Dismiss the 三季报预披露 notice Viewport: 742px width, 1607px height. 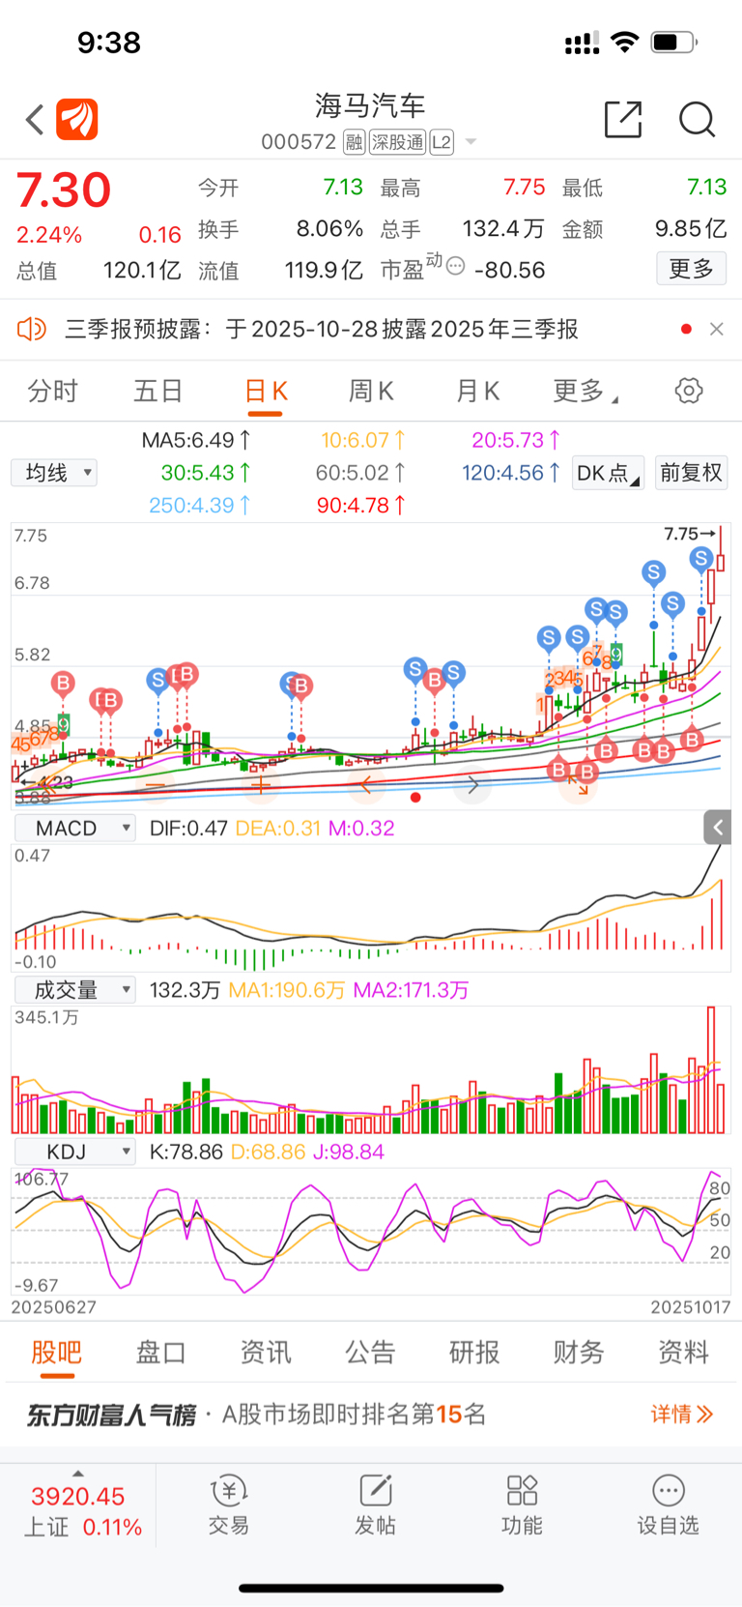[716, 329]
